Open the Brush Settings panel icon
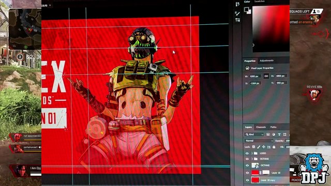The height and width of the screenshot is (186, 331). [x=237, y=13]
